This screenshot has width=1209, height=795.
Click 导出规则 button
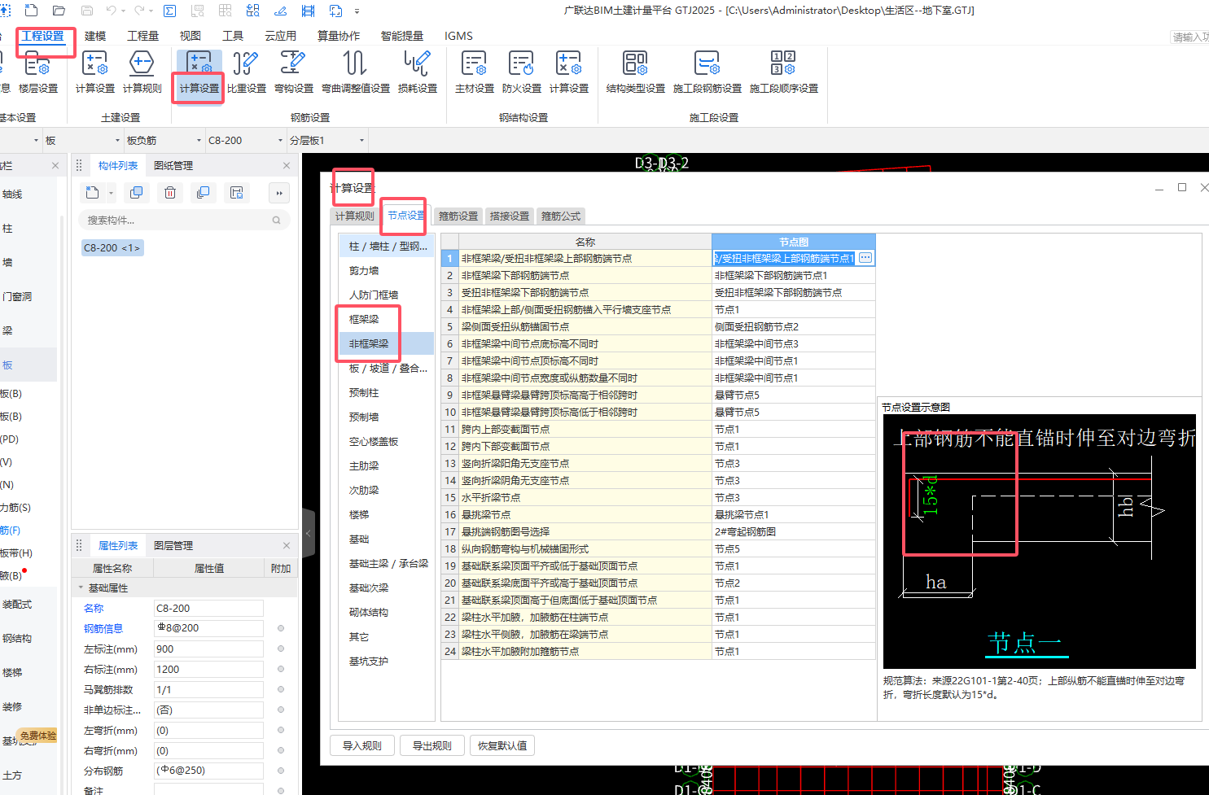(x=432, y=745)
